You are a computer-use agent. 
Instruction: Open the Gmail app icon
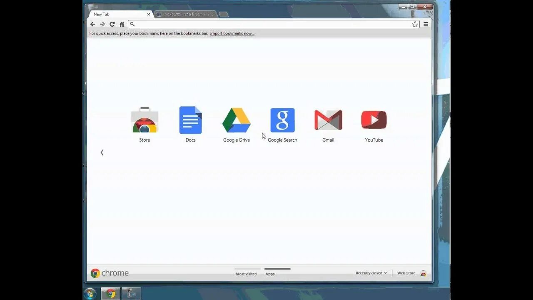(328, 120)
